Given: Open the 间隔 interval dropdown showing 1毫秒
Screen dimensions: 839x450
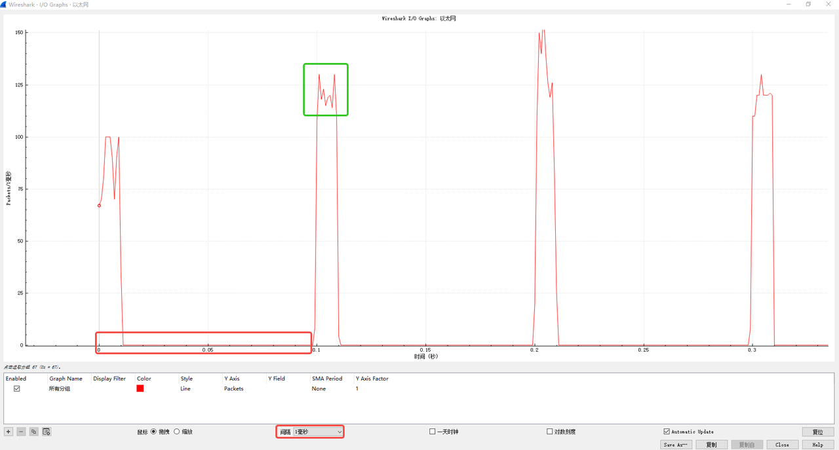Looking at the screenshot, I should pos(318,432).
